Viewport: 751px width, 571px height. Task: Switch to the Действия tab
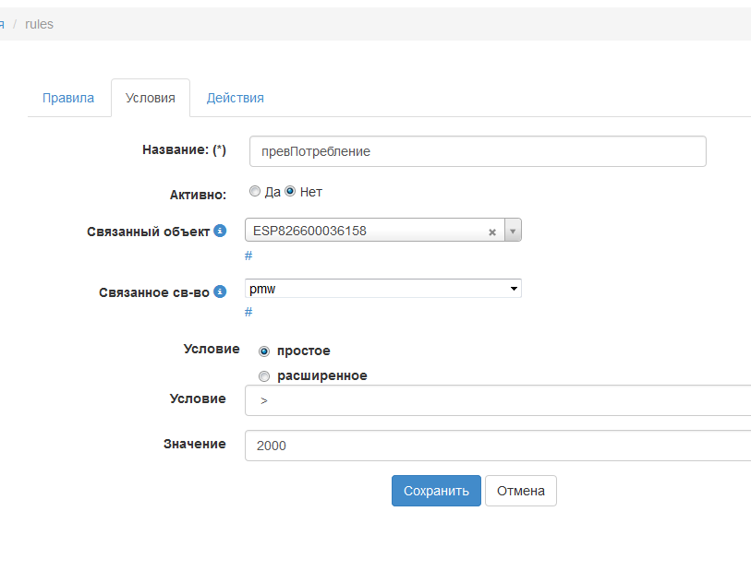pyautogui.click(x=236, y=98)
